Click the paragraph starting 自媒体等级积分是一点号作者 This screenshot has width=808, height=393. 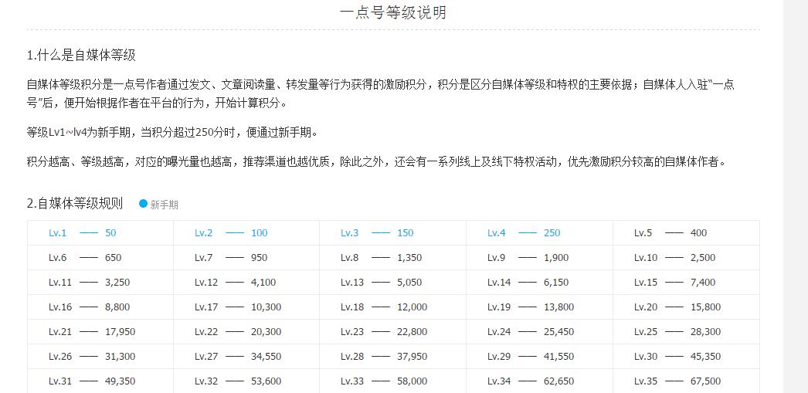381,93
